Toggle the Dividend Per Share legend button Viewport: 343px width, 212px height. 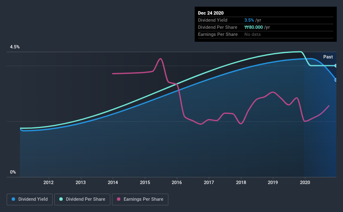(82, 199)
